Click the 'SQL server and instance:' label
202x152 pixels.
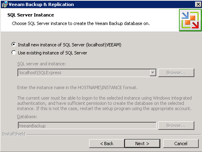[42, 64]
